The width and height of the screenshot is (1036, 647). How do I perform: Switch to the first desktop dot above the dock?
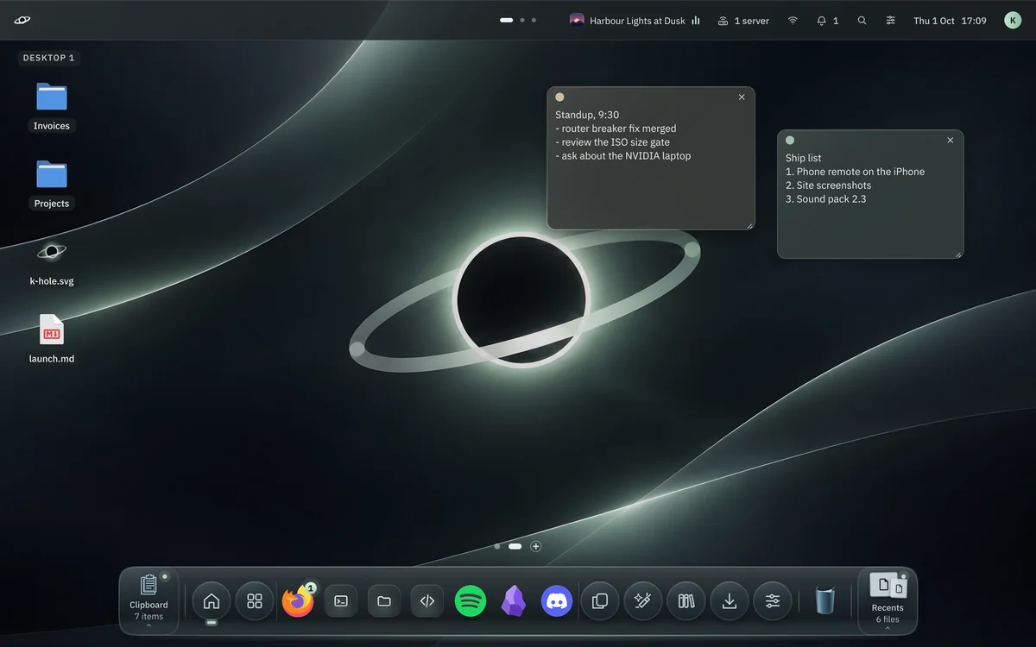pos(497,546)
